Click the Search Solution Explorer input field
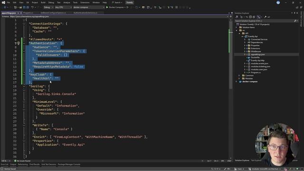 pyautogui.click(x=264, y=21)
